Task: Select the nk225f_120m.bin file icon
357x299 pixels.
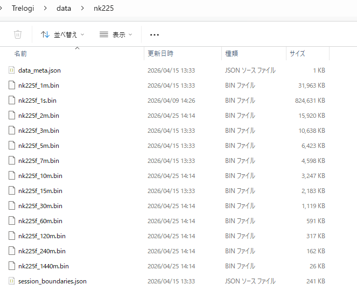Action: pyautogui.click(x=12, y=236)
